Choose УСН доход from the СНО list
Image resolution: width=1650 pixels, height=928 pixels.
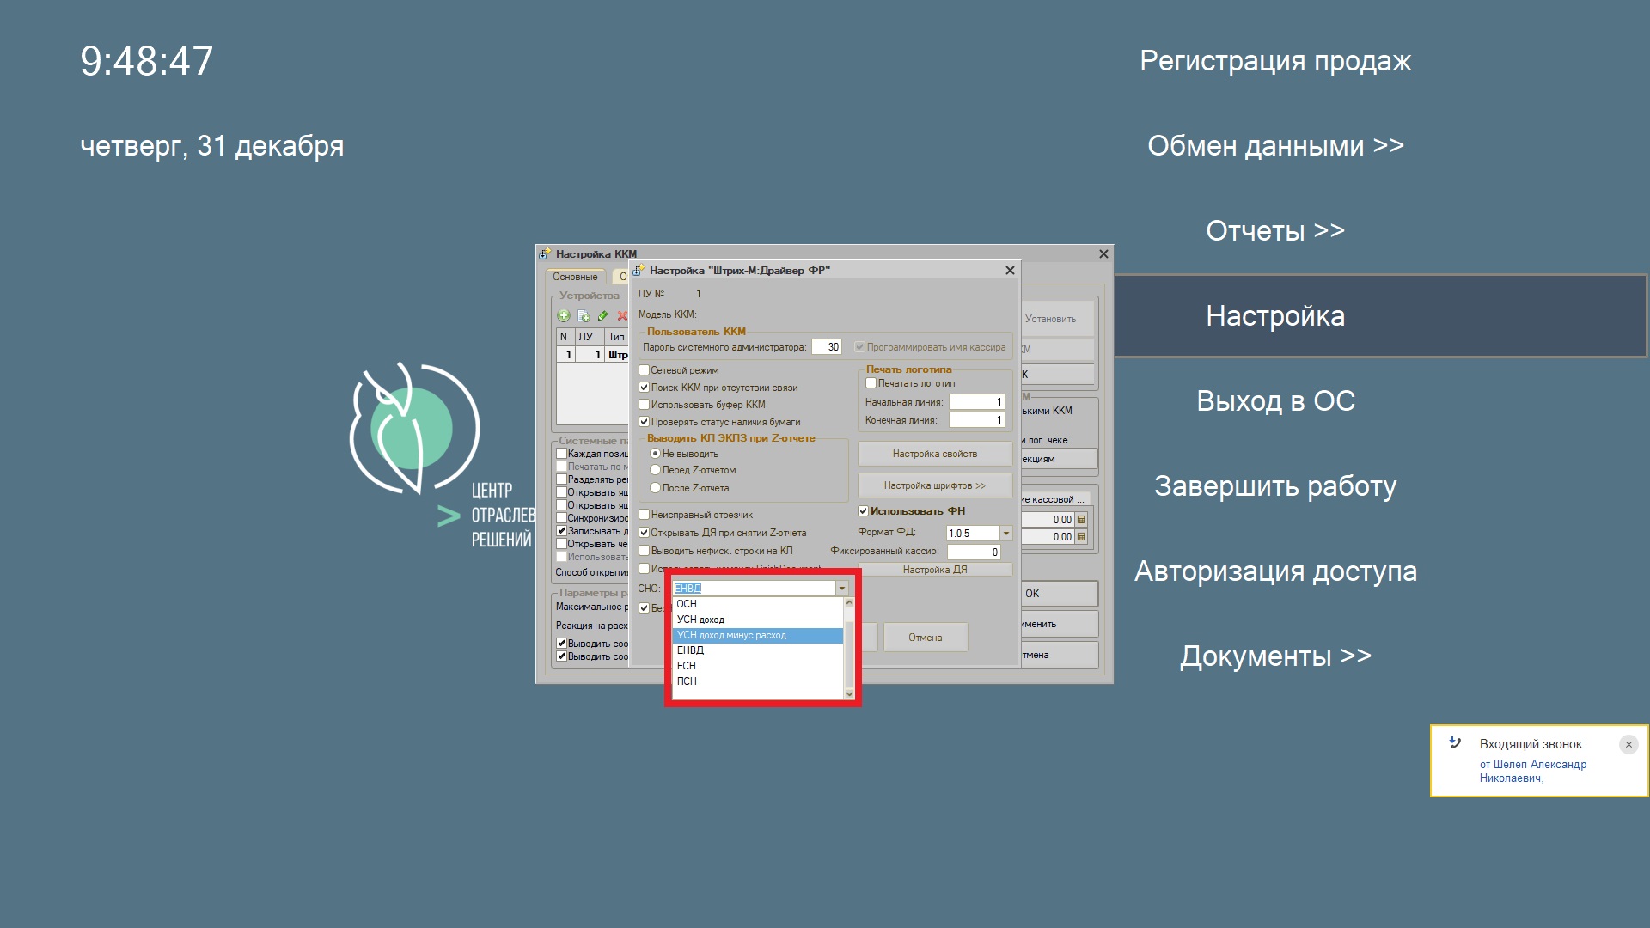tap(757, 620)
